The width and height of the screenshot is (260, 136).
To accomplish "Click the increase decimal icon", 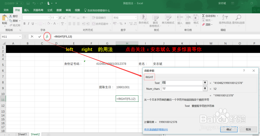I will (x=131, y=24).
